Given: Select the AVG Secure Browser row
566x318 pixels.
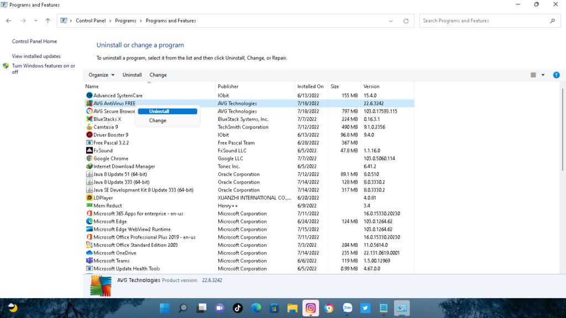Looking at the screenshot, I should [x=249, y=112].
